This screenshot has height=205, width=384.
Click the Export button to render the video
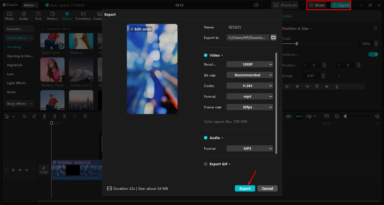(x=245, y=188)
